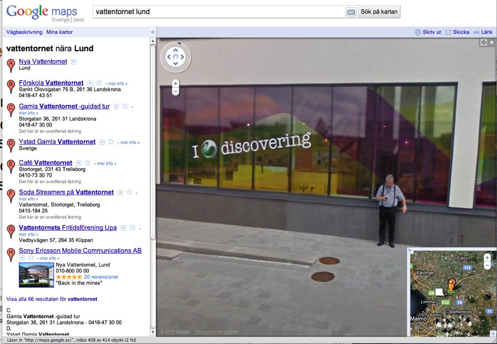
Task: Rotate Street View left with the left arrow
Action: [x=168, y=57]
